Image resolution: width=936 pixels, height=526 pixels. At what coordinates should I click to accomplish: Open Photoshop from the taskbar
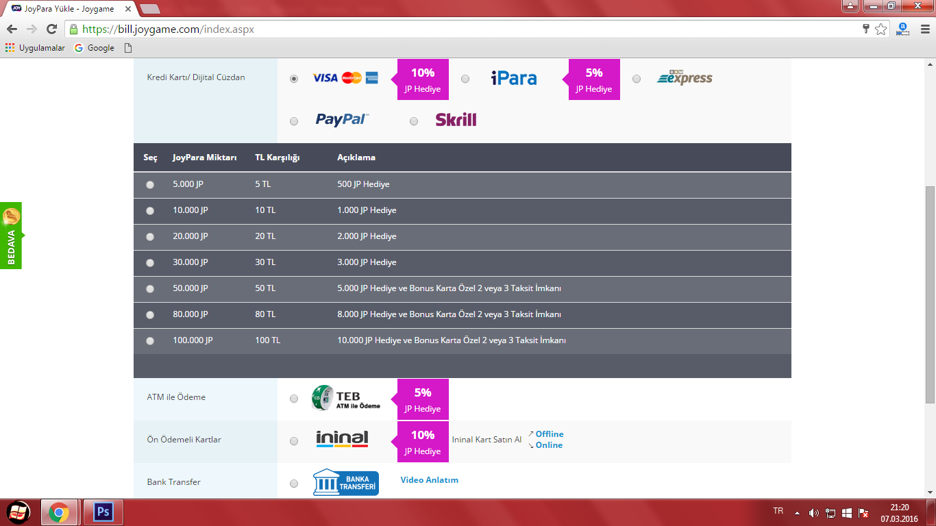103,512
